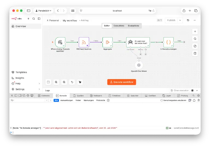Viewport: 210px width, 147px height.
Task: Zoom out on canvas
Action: (x=64, y=82)
